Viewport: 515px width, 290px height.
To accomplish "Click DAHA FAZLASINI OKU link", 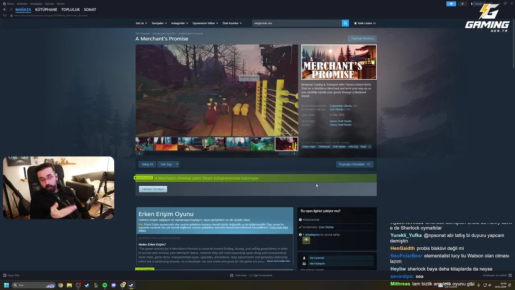I will pos(278,261).
